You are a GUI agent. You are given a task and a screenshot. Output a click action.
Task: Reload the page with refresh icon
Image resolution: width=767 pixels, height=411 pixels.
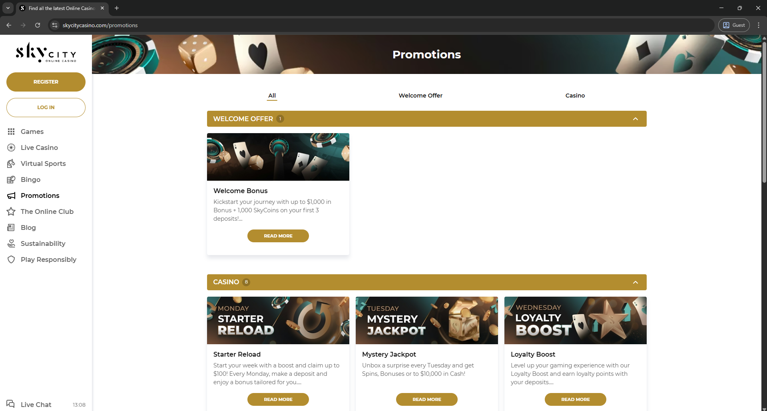[x=38, y=25]
